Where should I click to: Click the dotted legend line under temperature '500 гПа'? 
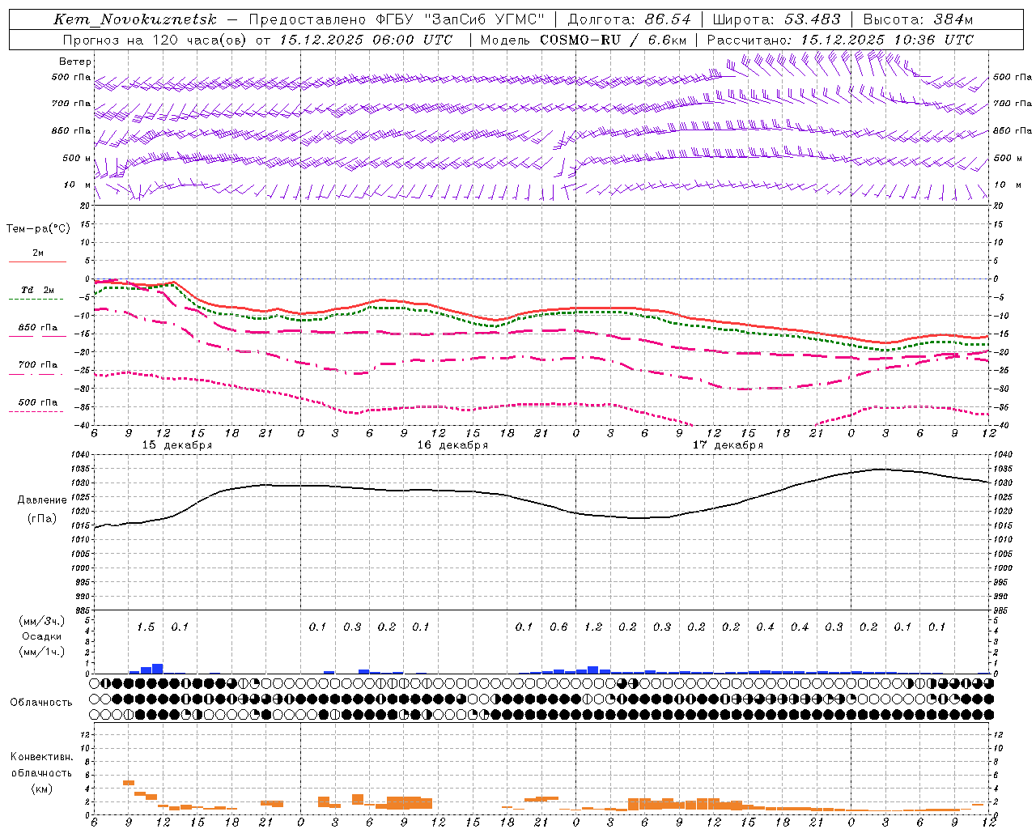[36, 412]
